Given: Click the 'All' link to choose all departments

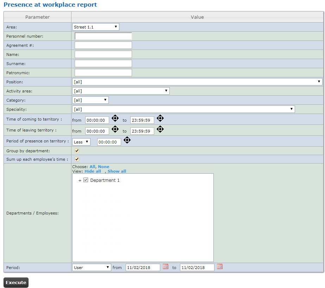Looking at the screenshot, I should click(x=92, y=167).
